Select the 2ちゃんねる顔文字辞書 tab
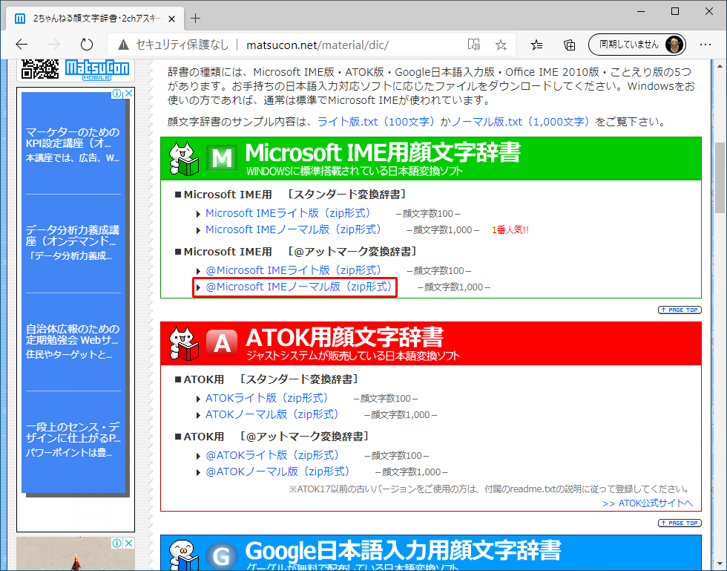727x571 pixels. [x=96, y=19]
